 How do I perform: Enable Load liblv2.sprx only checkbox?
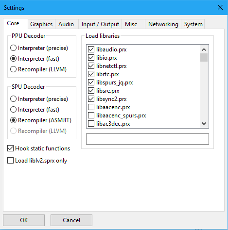tap(37, 161)
